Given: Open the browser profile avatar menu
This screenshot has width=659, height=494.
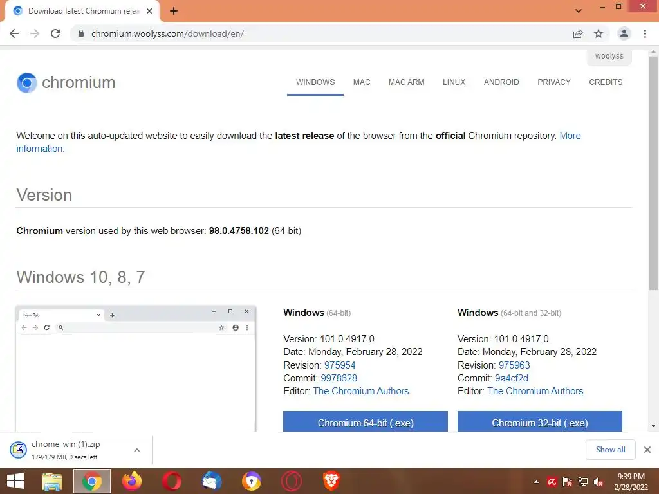Looking at the screenshot, I should 624,33.
